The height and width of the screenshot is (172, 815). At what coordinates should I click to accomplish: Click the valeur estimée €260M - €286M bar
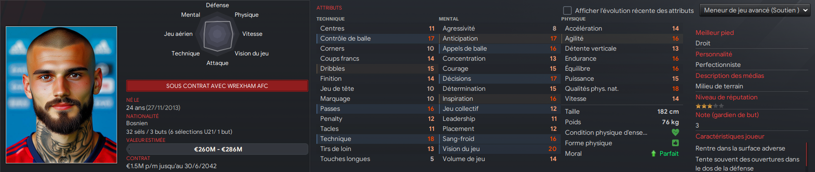pyautogui.click(x=217, y=149)
